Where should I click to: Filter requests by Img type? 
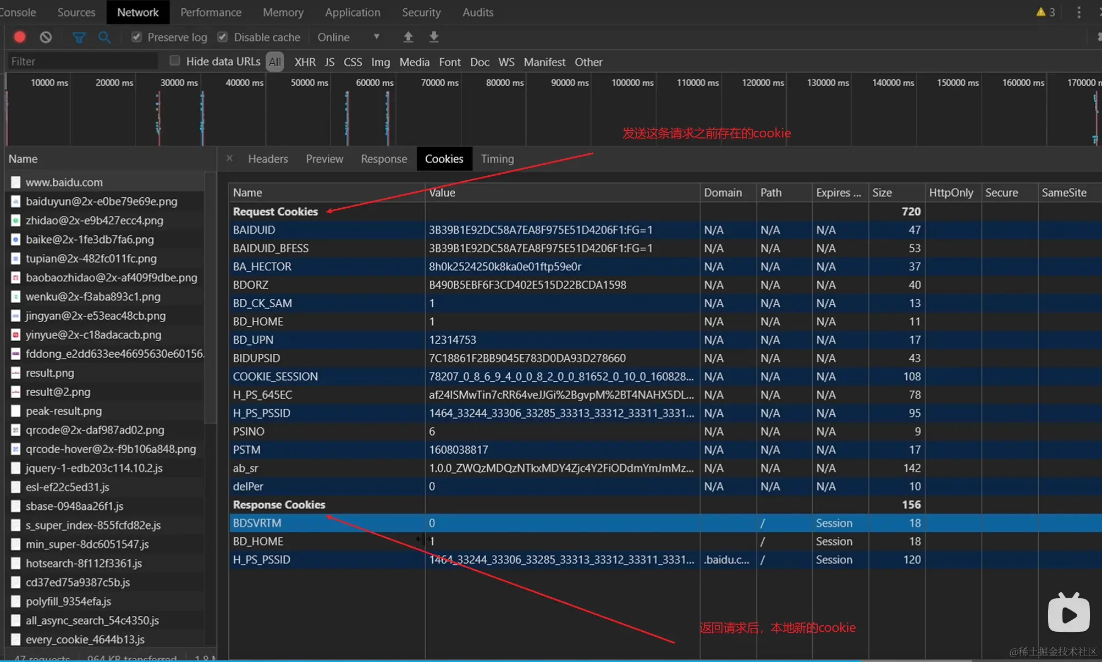(x=380, y=62)
